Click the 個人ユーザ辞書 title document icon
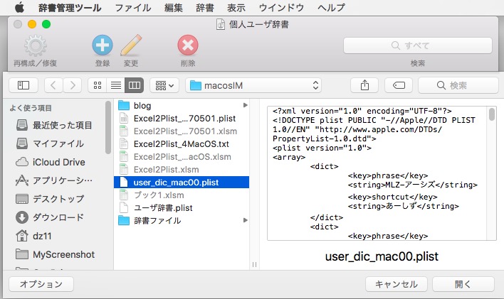This screenshot has height=299, width=504. click(x=221, y=24)
